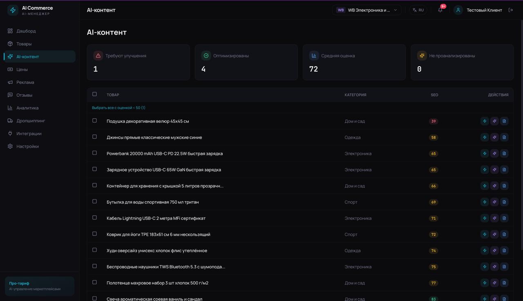Open Настройки from the sidebar menu
The height and width of the screenshot is (301, 523).
pyautogui.click(x=27, y=146)
